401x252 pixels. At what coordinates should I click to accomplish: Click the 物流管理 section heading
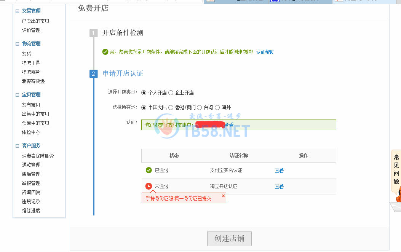click(x=31, y=43)
